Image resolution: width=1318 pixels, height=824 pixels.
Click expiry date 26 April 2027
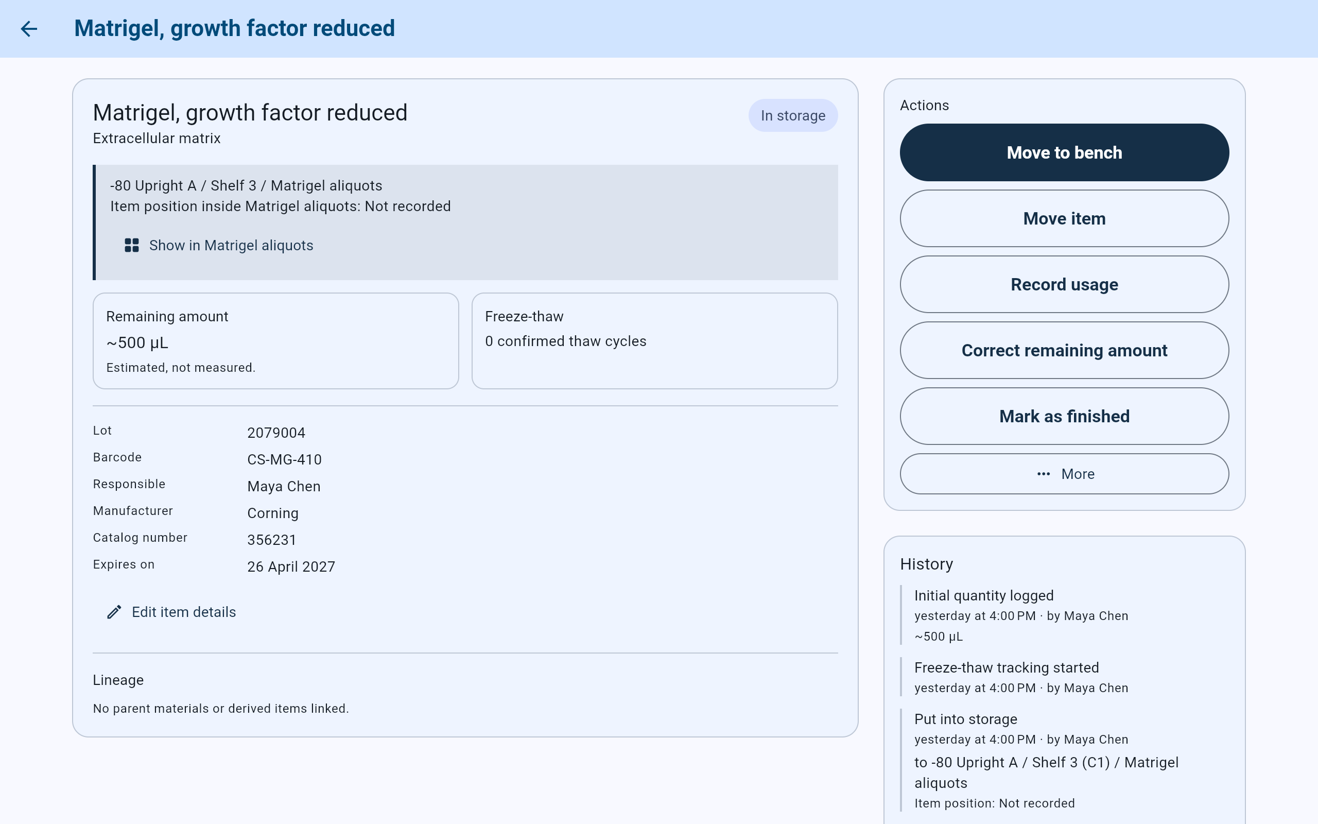tap(291, 567)
